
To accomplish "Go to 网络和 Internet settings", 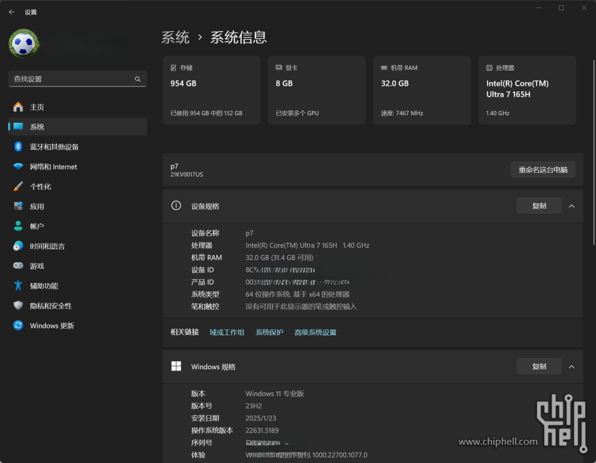I will click(78, 167).
